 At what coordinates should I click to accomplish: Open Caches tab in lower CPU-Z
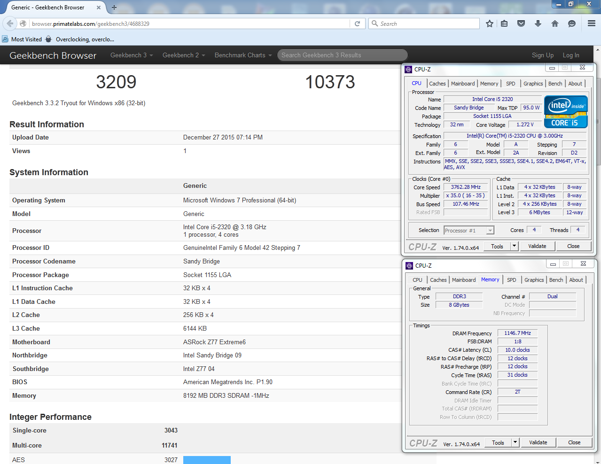[438, 280]
